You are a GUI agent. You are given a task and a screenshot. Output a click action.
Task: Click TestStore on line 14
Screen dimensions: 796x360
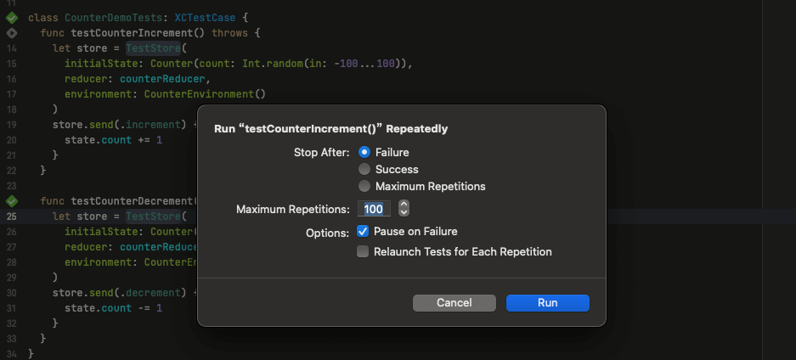tap(150, 48)
